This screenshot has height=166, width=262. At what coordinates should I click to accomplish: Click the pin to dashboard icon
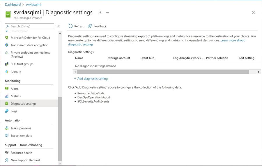(x=100, y=13)
